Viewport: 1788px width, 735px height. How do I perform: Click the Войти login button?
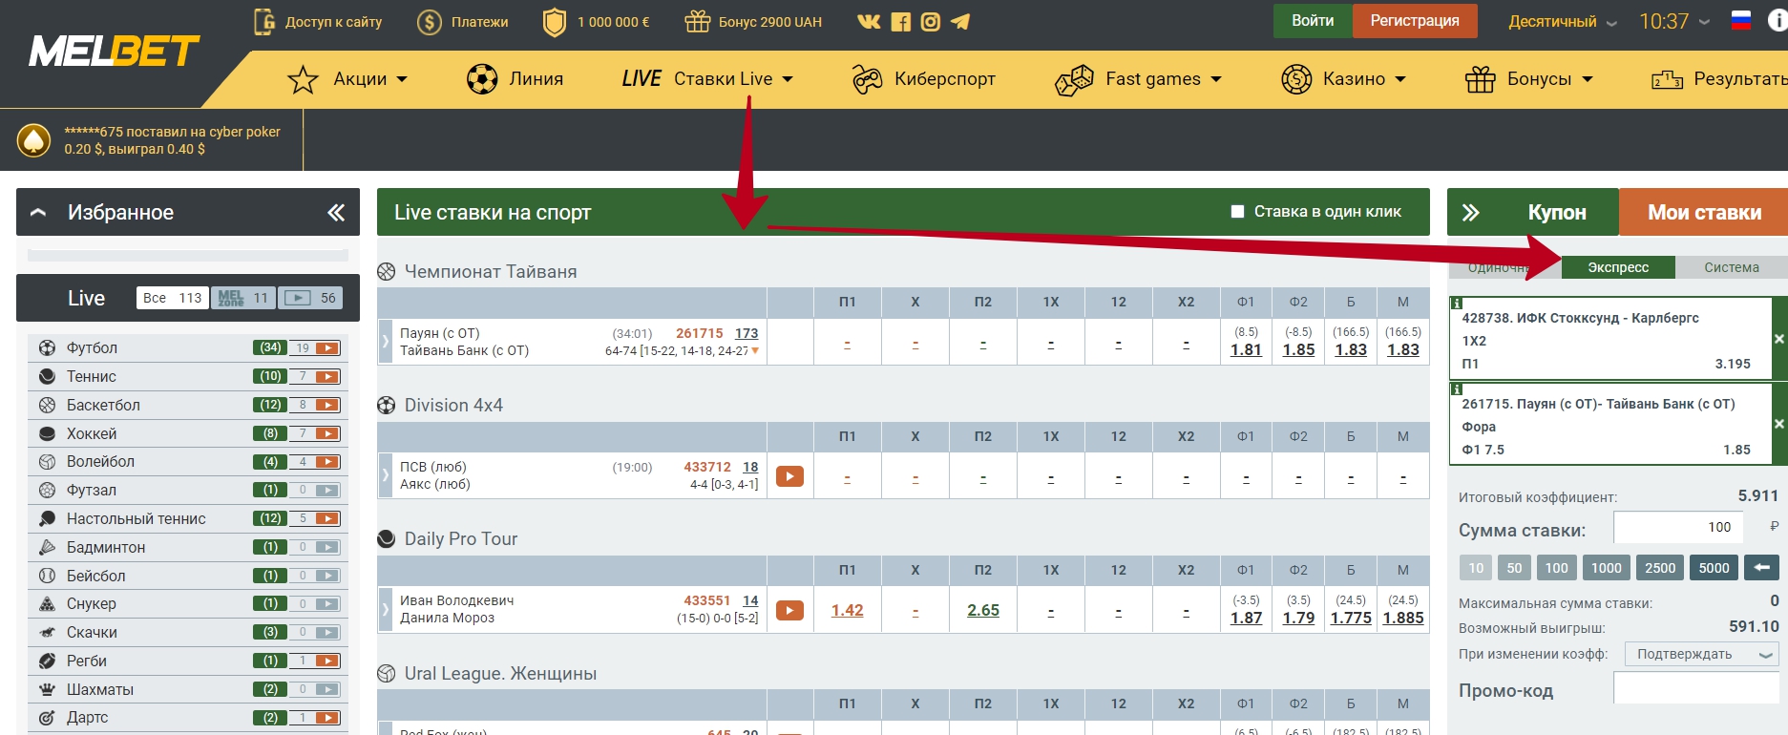click(1313, 21)
